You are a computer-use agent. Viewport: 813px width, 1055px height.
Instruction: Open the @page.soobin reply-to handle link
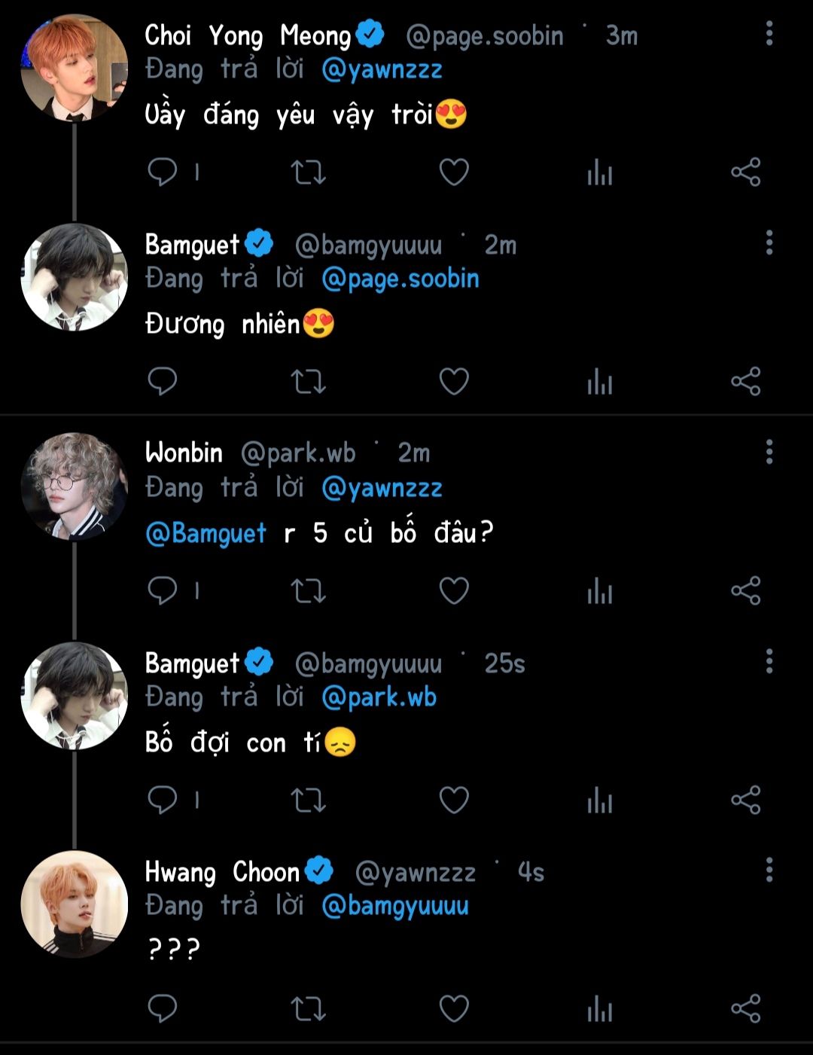tap(400, 279)
